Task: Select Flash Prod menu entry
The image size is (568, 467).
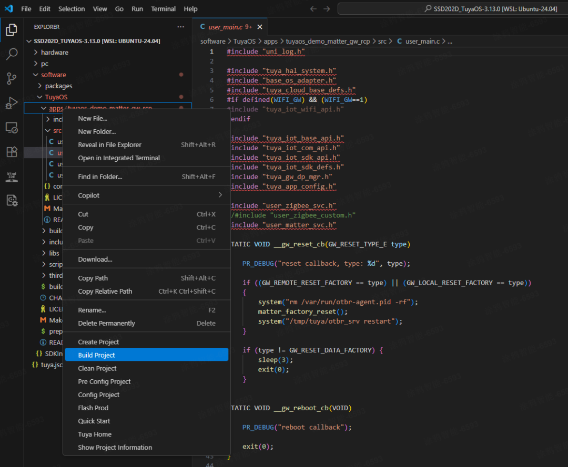Action: 93,408
